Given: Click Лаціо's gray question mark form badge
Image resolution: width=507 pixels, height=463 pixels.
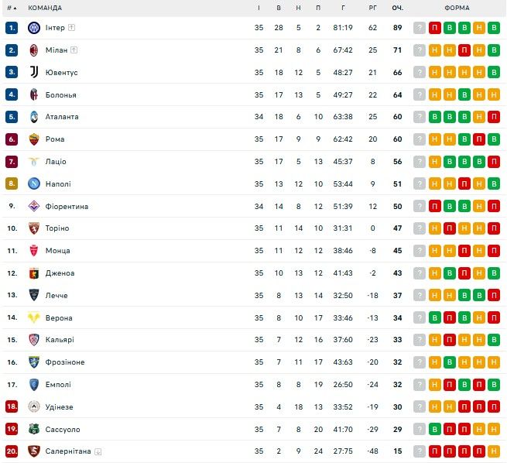Looking at the screenshot, I should pyautogui.click(x=420, y=162).
